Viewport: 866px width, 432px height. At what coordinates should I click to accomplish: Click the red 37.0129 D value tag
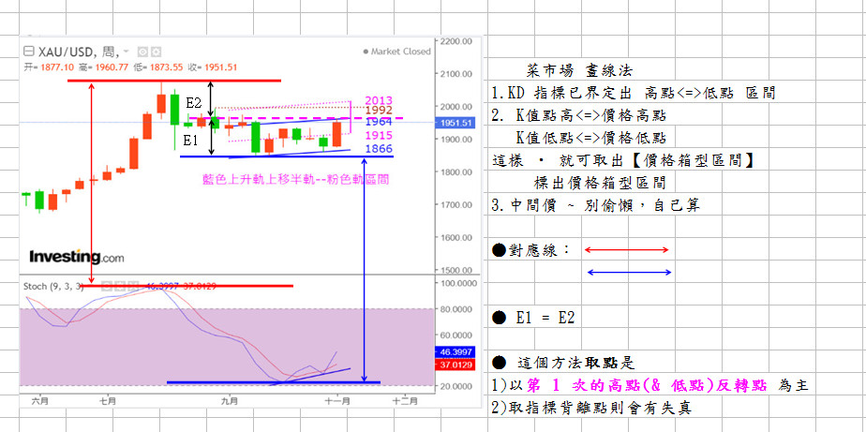[x=455, y=365]
